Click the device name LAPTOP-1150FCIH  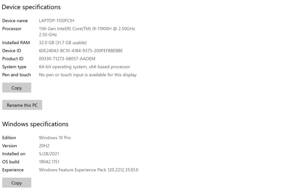(x=57, y=21)
